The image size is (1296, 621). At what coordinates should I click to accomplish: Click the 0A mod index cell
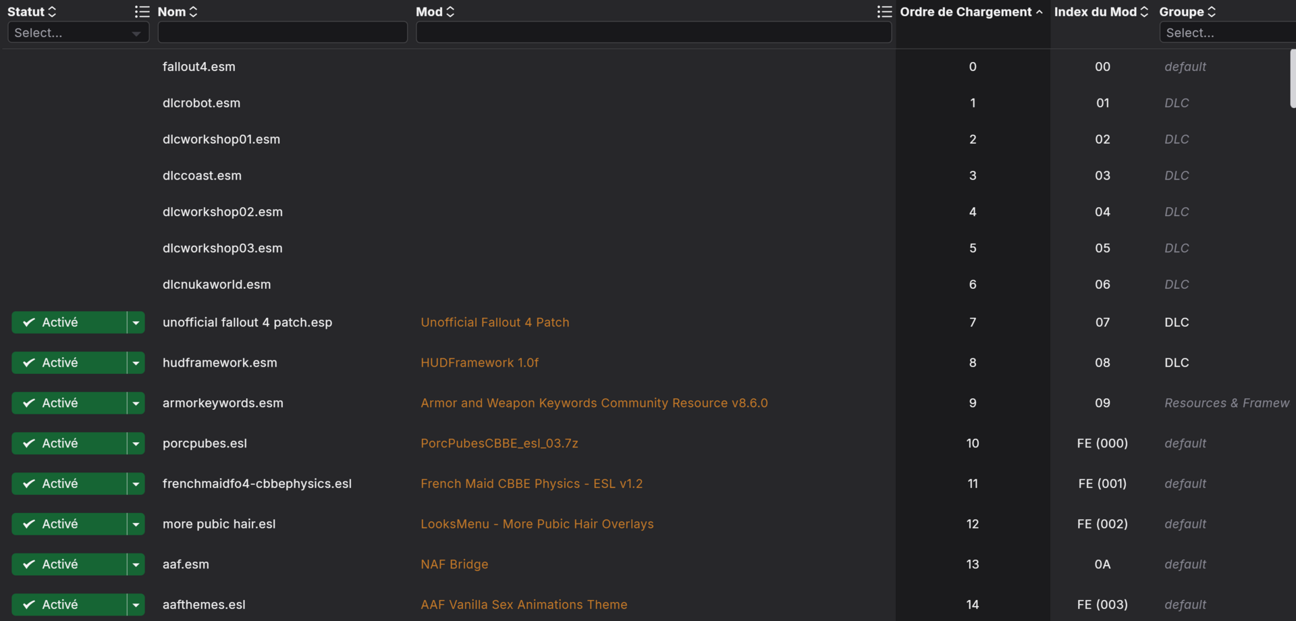1102,564
